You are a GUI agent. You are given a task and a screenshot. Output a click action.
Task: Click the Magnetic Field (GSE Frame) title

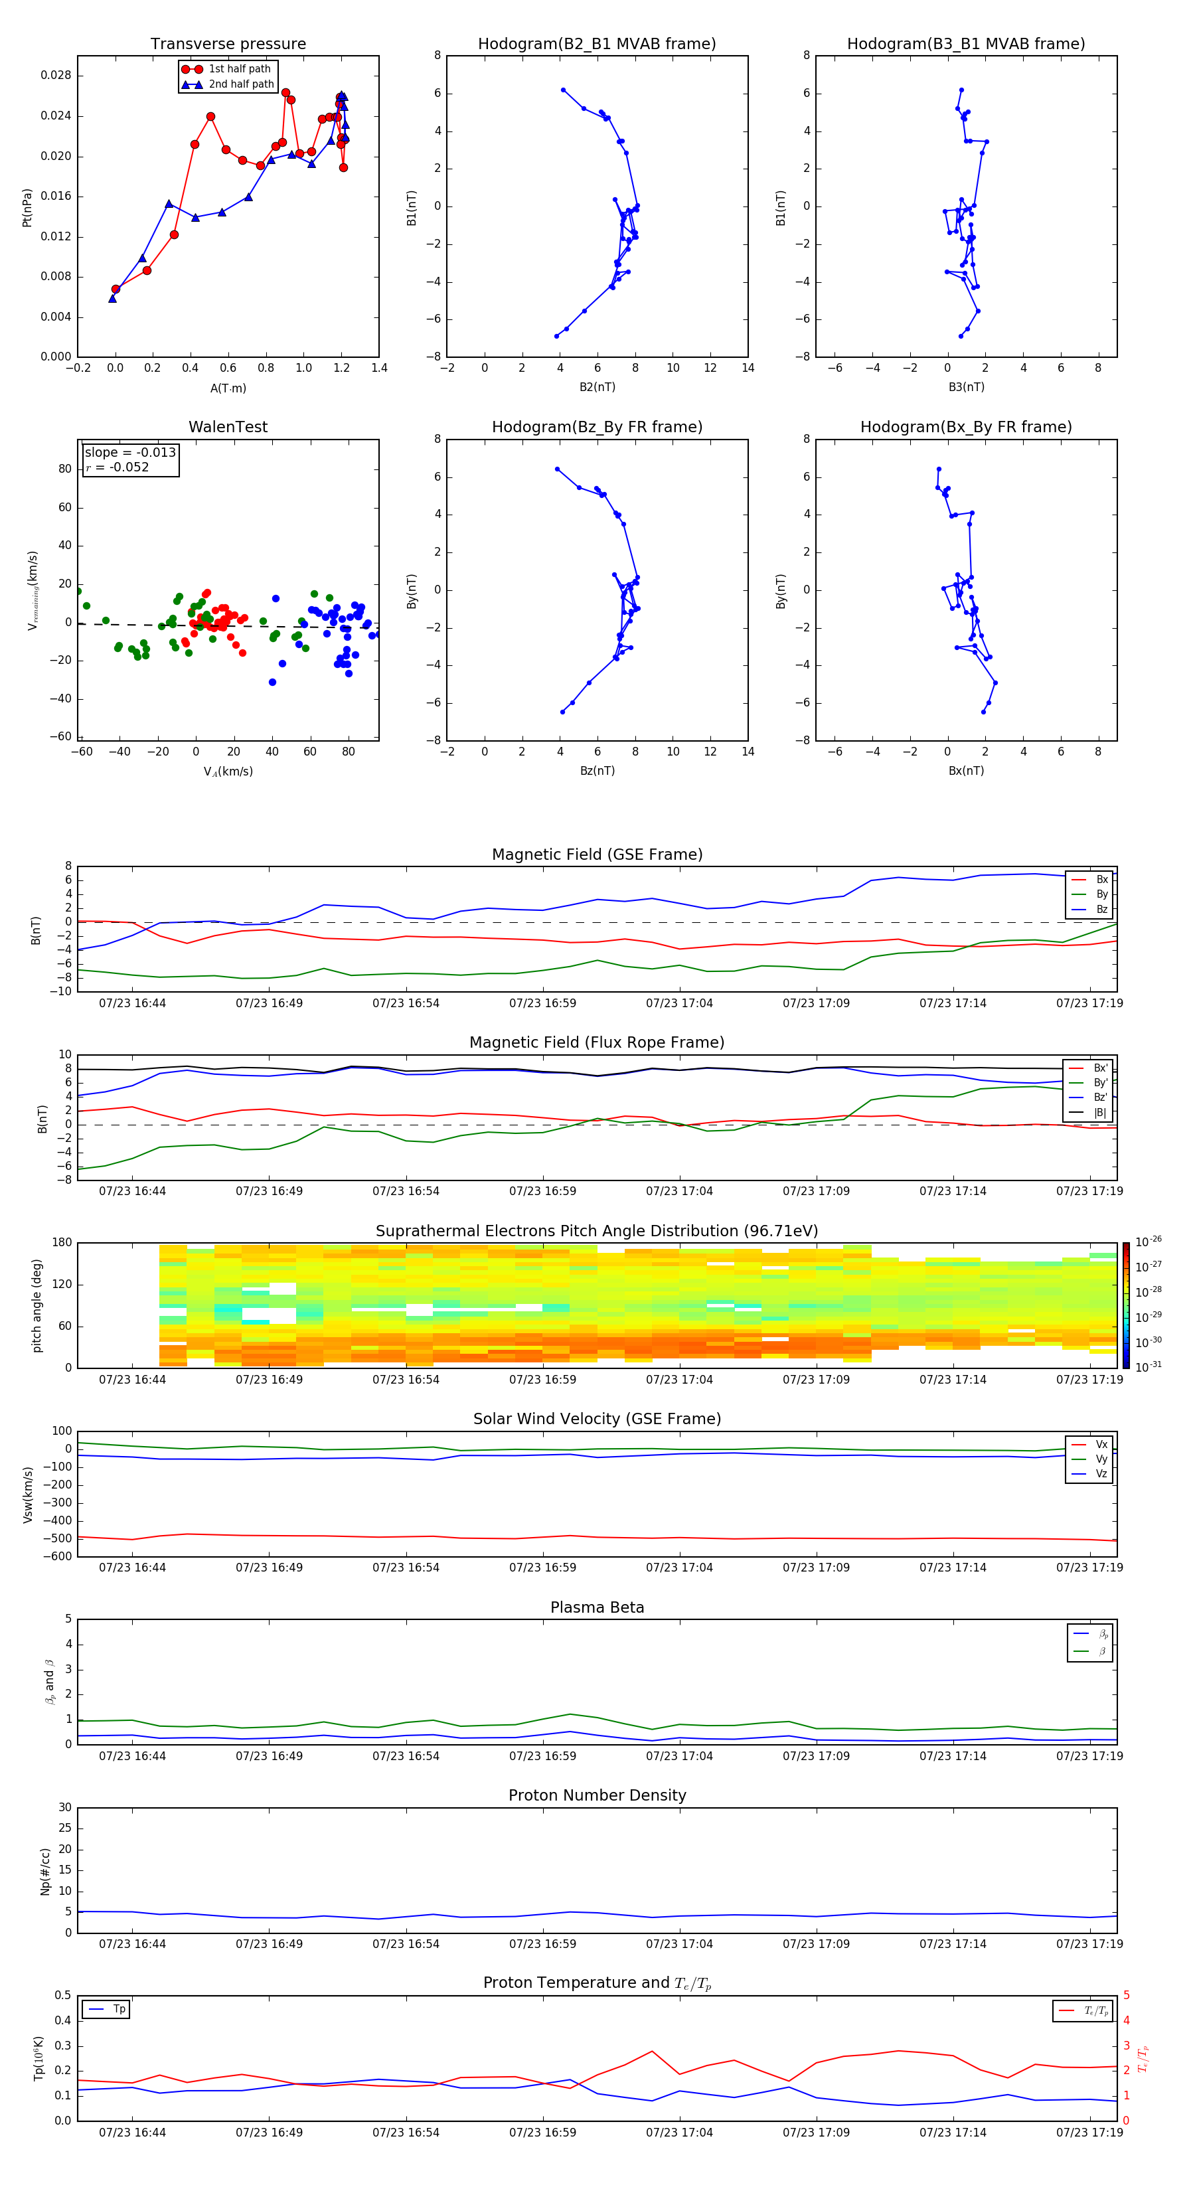pyautogui.click(x=597, y=854)
